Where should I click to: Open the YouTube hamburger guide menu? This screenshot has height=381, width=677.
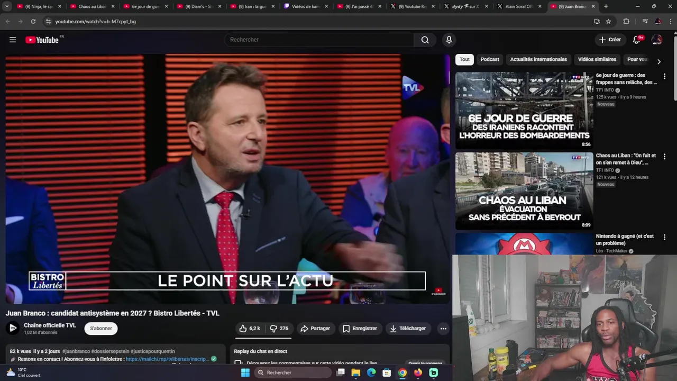(13, 40)
